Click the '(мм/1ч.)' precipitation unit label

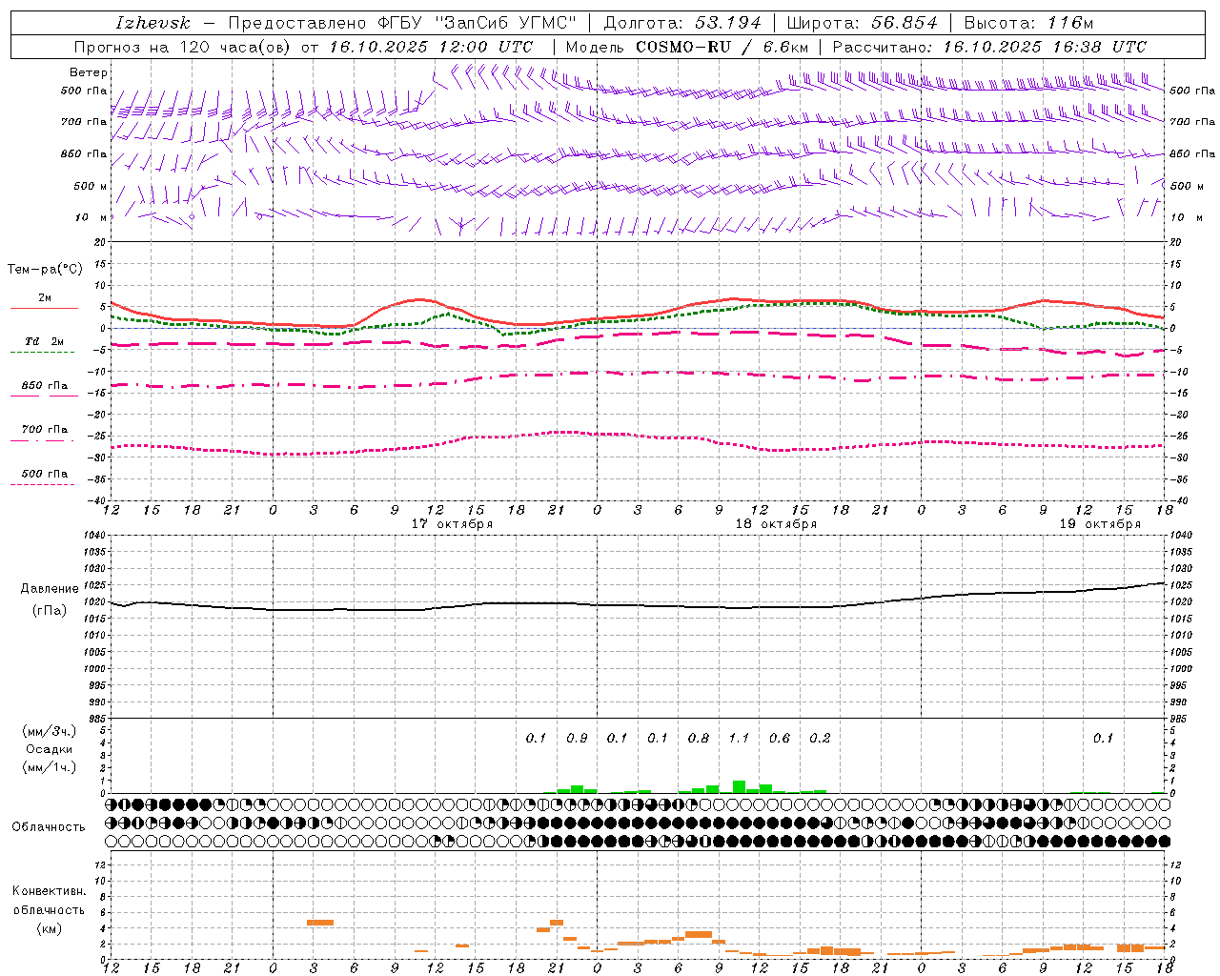[50, 767]
